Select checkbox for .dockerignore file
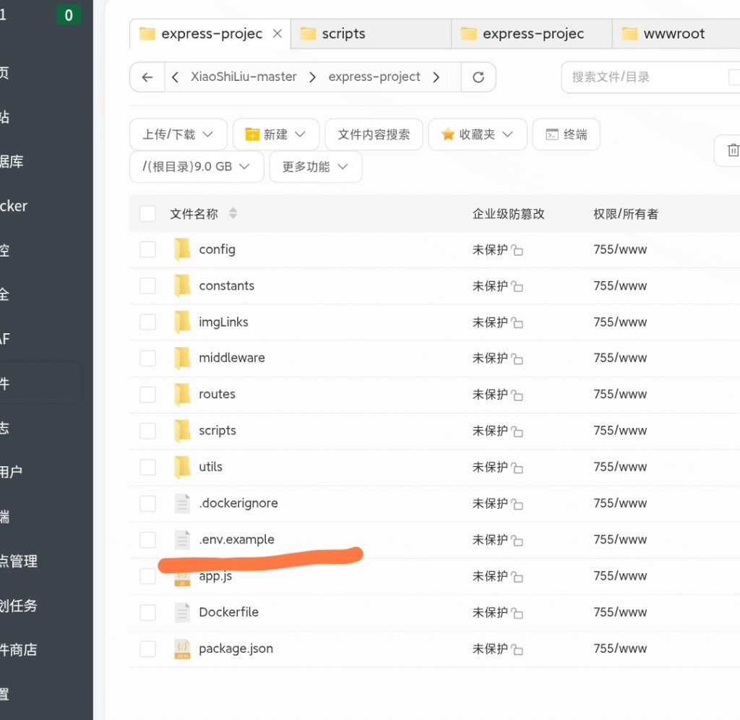The image size is (740, 720). (x=148, y=503)
